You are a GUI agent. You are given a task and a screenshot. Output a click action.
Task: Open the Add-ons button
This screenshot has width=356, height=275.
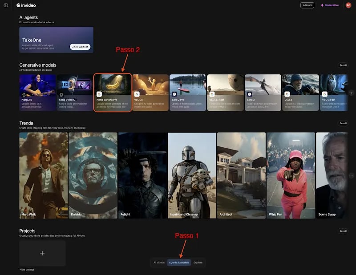tap(307, 5)
